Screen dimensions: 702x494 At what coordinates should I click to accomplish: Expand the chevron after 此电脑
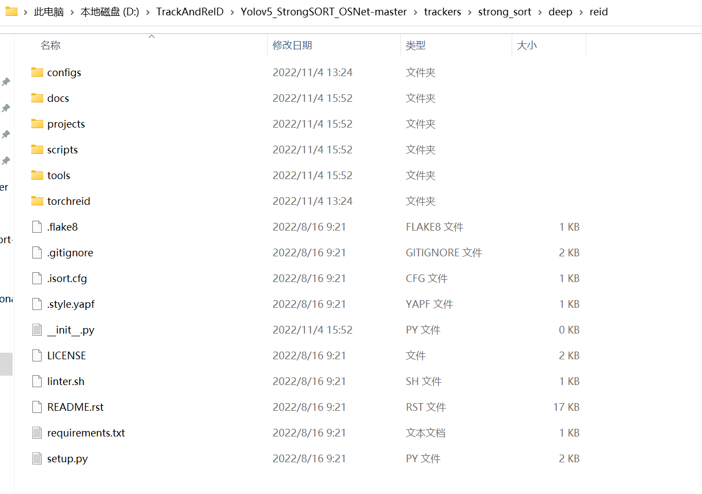[x=72, y=12]
